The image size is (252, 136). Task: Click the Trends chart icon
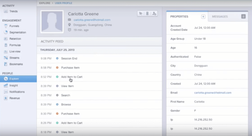pos(6,11)
